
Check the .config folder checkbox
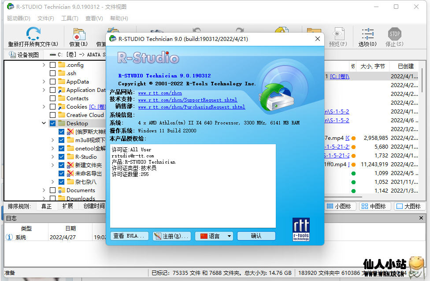(53, 65)
